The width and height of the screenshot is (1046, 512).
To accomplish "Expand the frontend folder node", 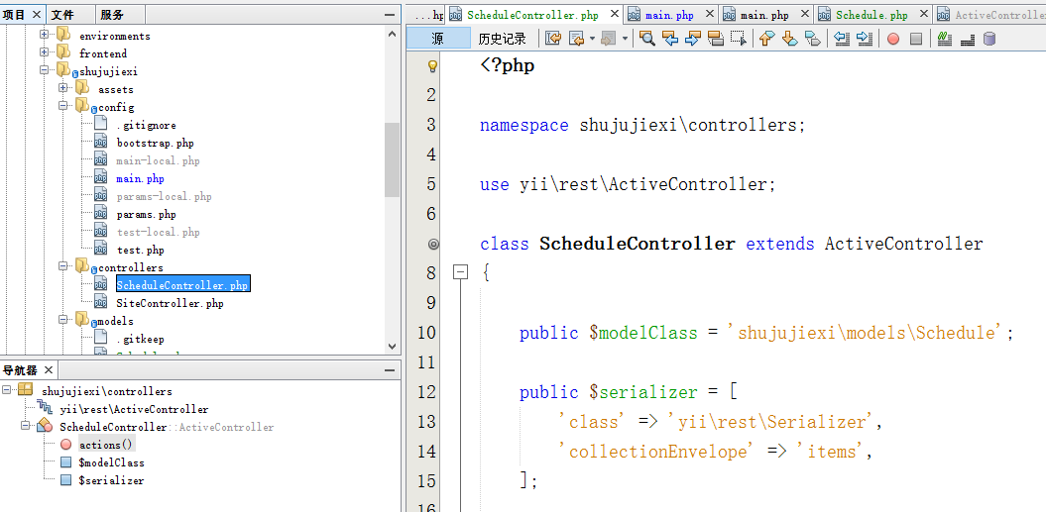I will (44, 52).
